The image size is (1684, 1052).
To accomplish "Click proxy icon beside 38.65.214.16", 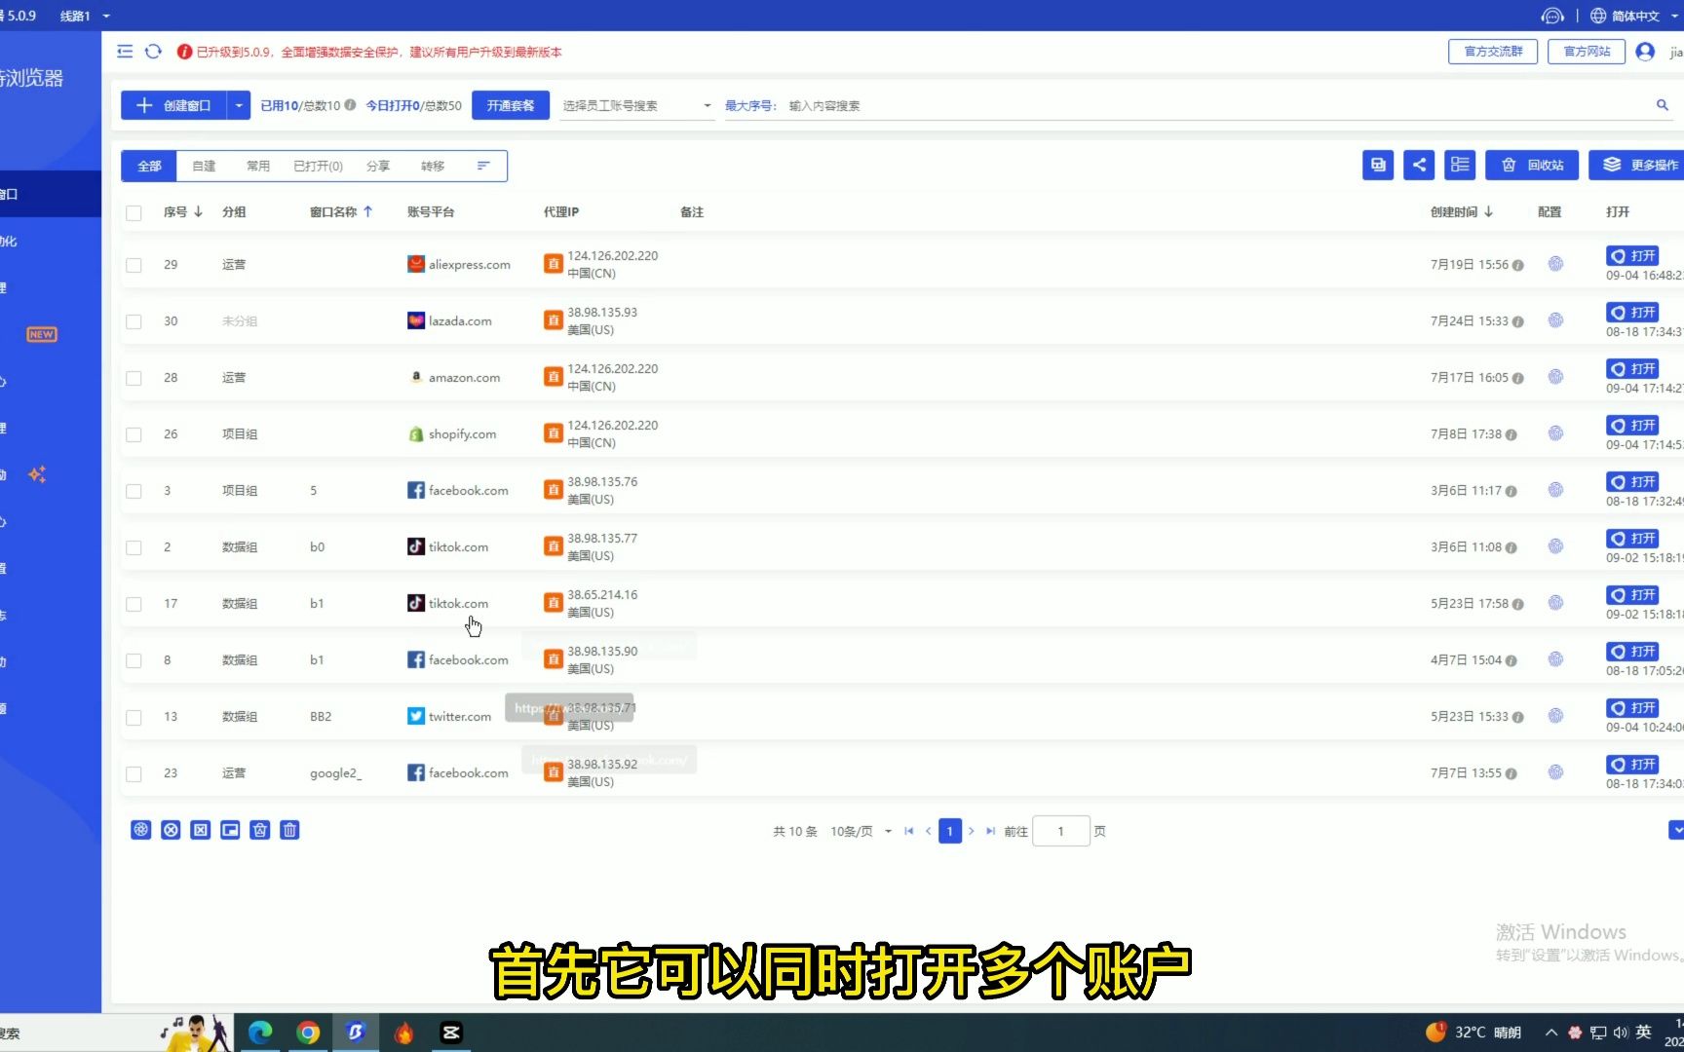I will click(x=554, y=603).
